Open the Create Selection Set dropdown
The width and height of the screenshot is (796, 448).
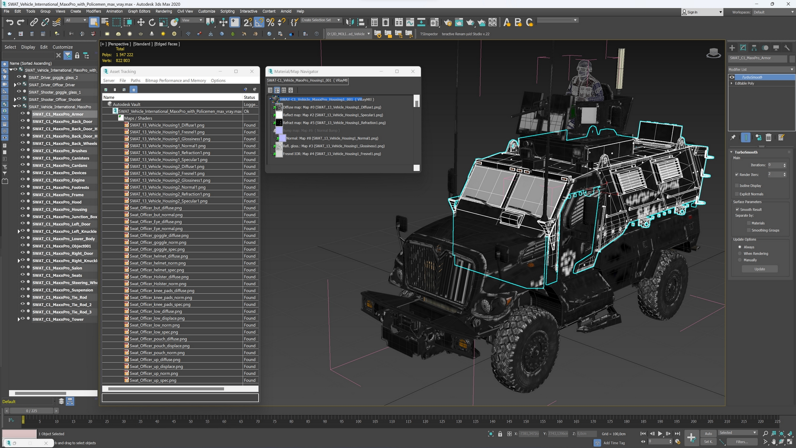point(320,20)
